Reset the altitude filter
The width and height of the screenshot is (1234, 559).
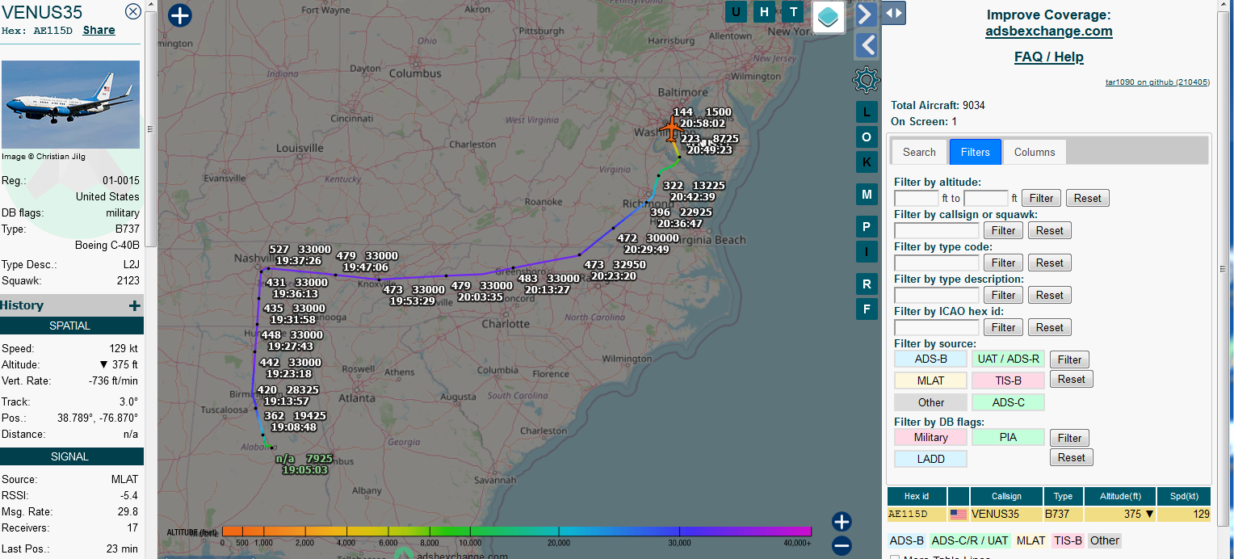pyautogui.click(x=1087, y=198)
